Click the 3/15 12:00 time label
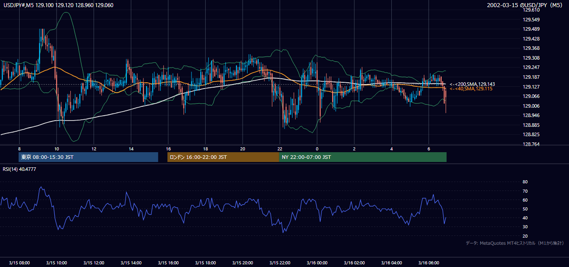The width and height of the screenshot is (569, 267). [x=93, y=263]
